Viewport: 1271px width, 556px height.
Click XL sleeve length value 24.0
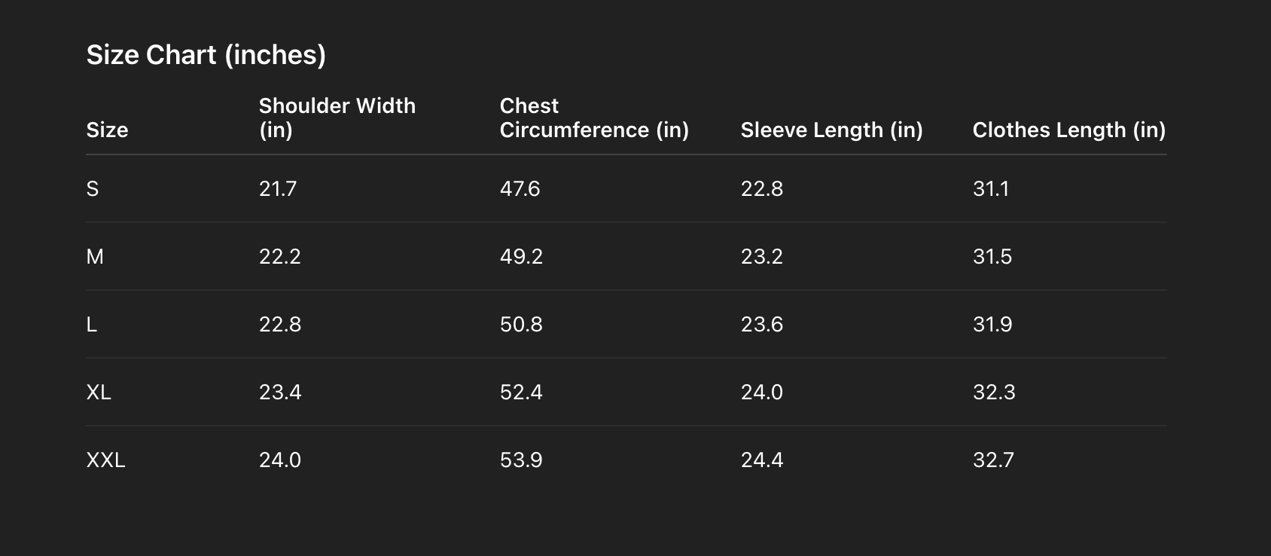[761, 392]
